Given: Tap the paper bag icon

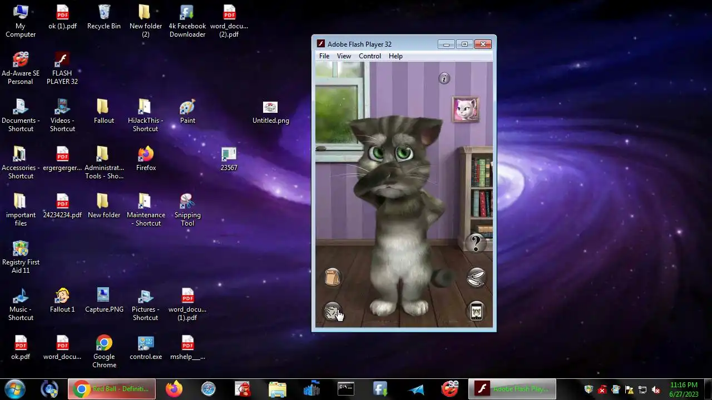Looking at the screenshot, I should coord(332,277).
